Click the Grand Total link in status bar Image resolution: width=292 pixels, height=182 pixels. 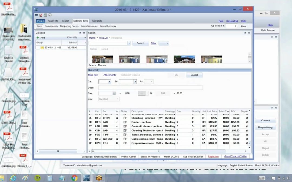[x=235, y=156]
